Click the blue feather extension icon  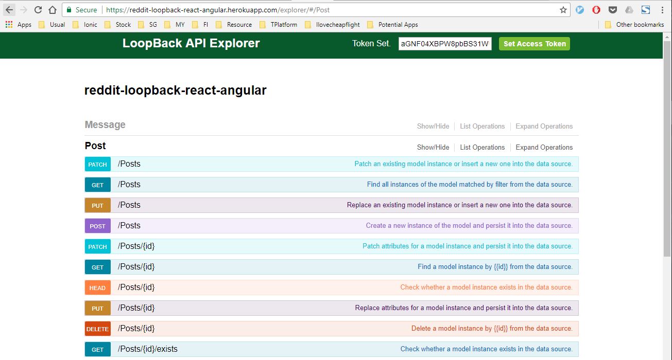580,10
